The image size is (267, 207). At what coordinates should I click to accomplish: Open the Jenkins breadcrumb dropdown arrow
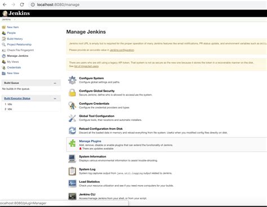(15, 20)
